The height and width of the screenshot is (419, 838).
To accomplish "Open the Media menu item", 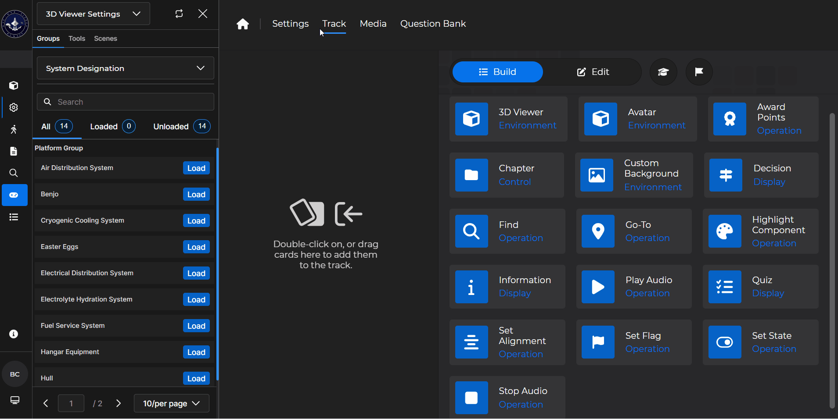I will pyautogui.click(x=373, y=24).
